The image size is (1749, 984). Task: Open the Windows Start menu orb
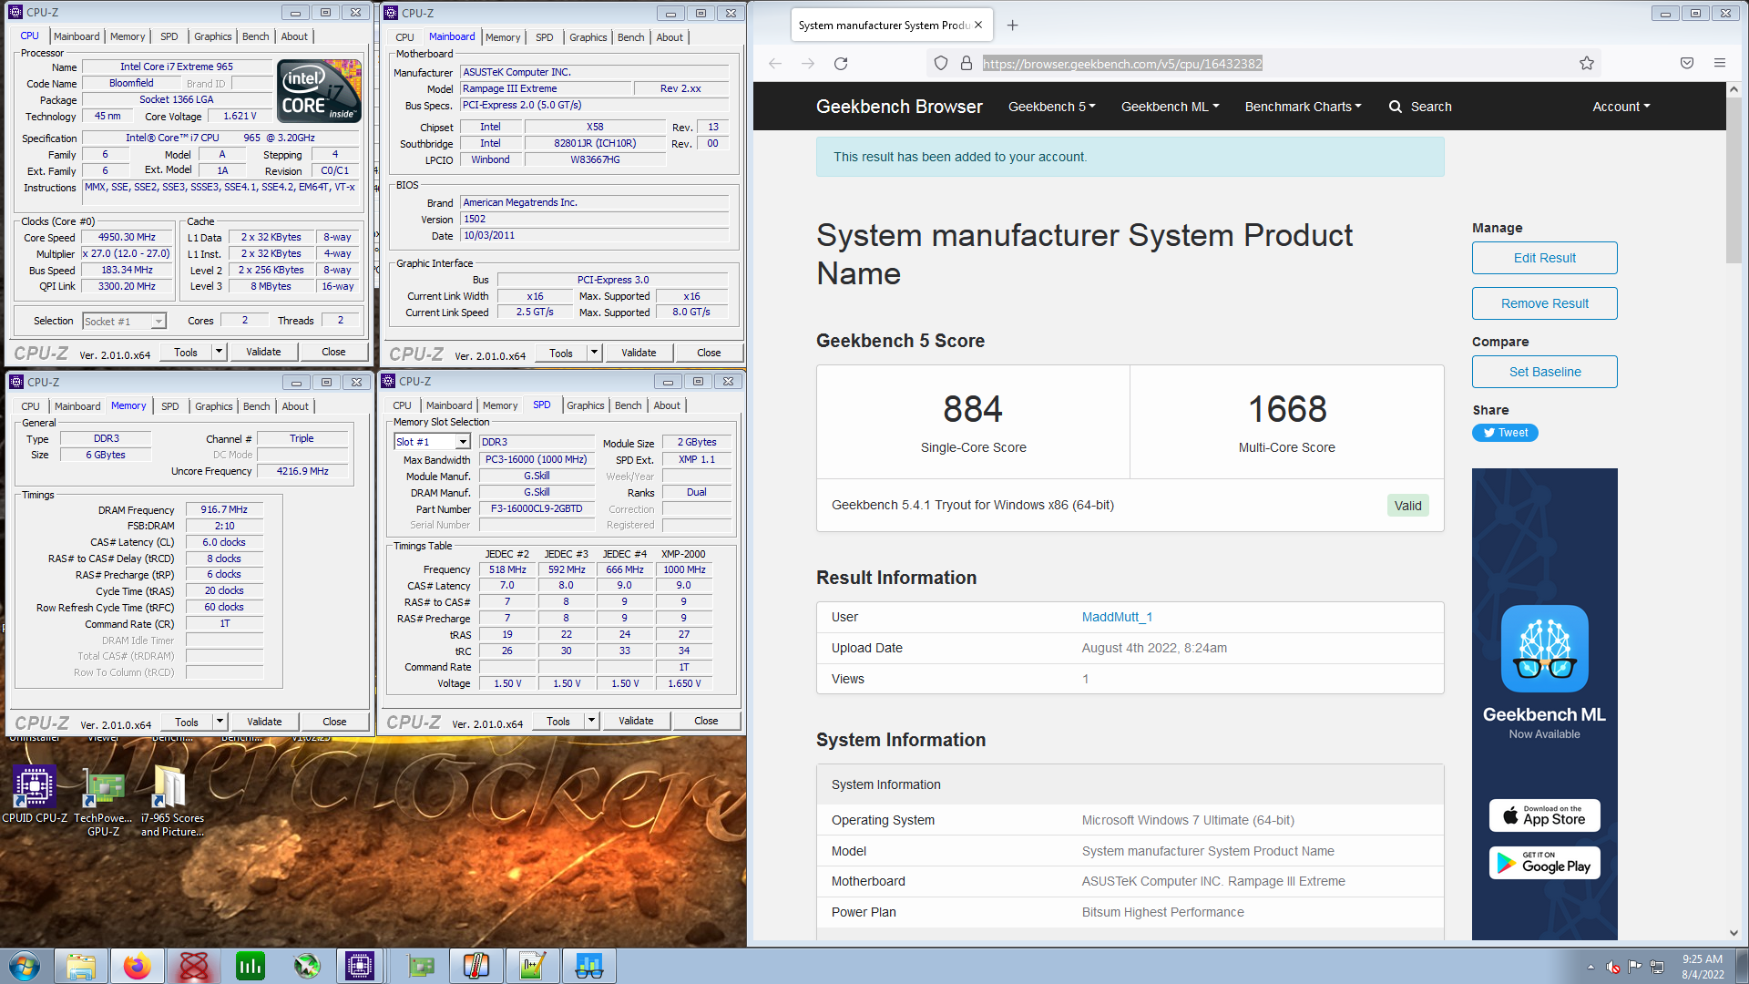click(25, 966)
